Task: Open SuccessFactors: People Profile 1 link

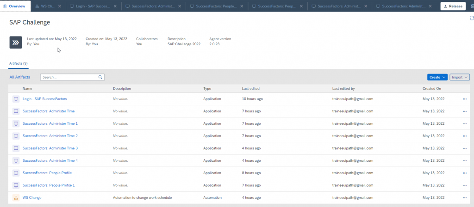Action: point(49,185)
